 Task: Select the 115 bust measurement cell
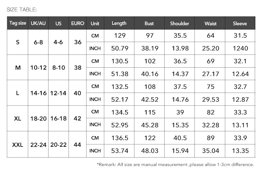[149, 112]
